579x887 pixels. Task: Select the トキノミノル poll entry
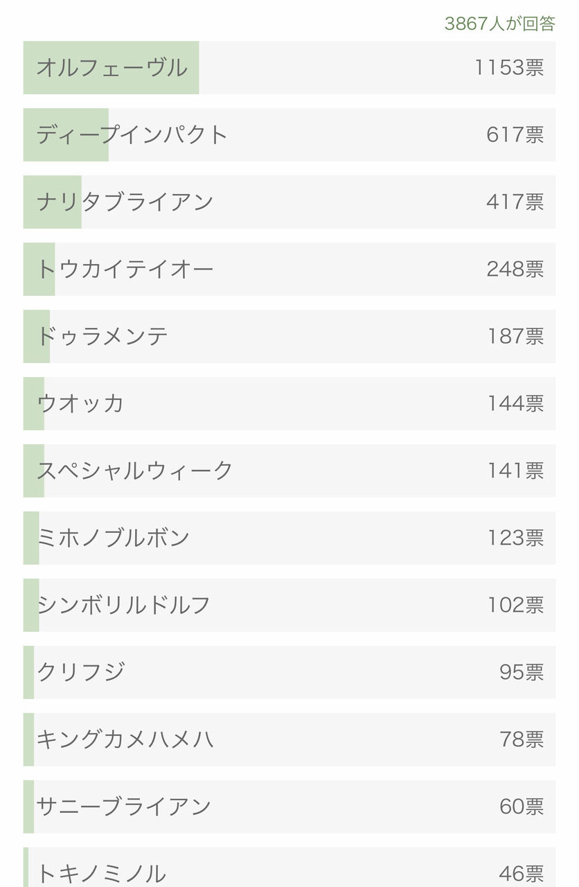(x=289, y=868)
